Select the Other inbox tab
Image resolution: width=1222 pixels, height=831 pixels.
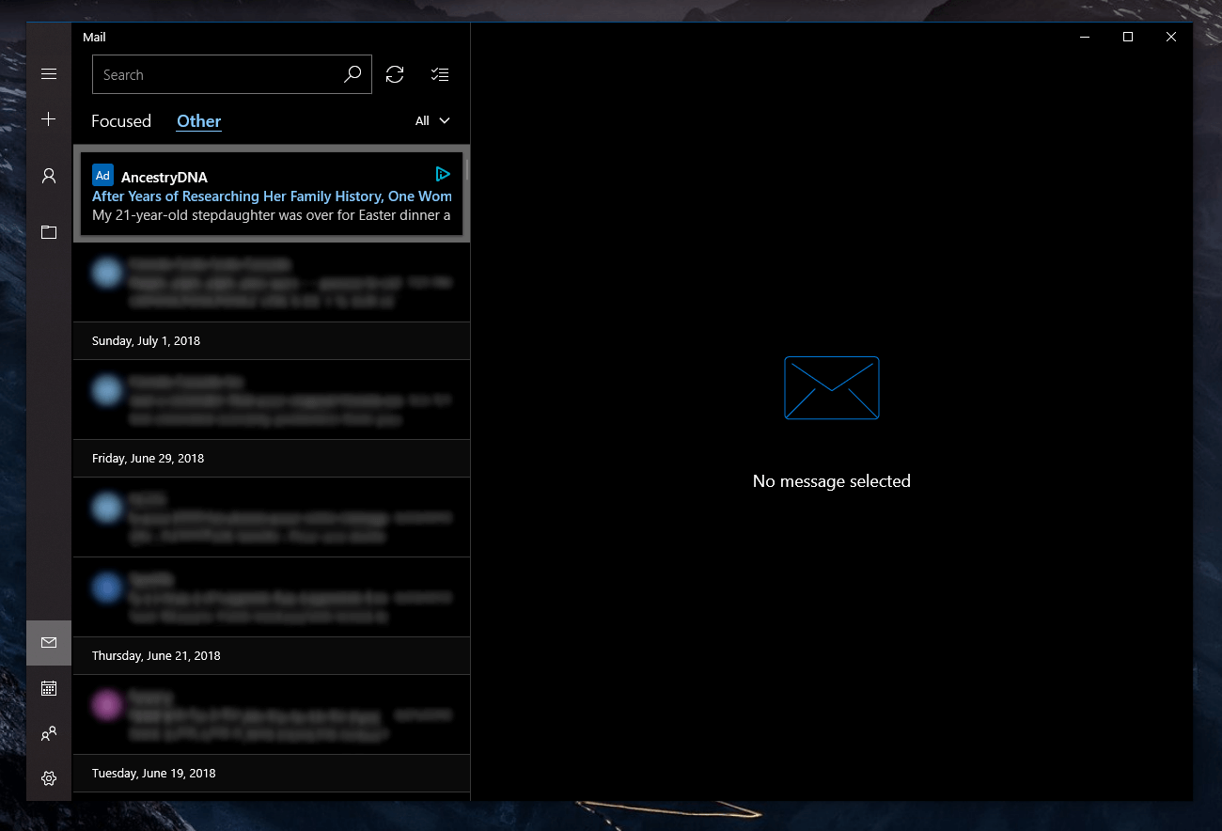pyautogui.click(x=199, y=121)
